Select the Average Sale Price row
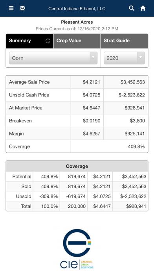Image resolution: width=154 pixels, height=274 pixels. point(77,82)
